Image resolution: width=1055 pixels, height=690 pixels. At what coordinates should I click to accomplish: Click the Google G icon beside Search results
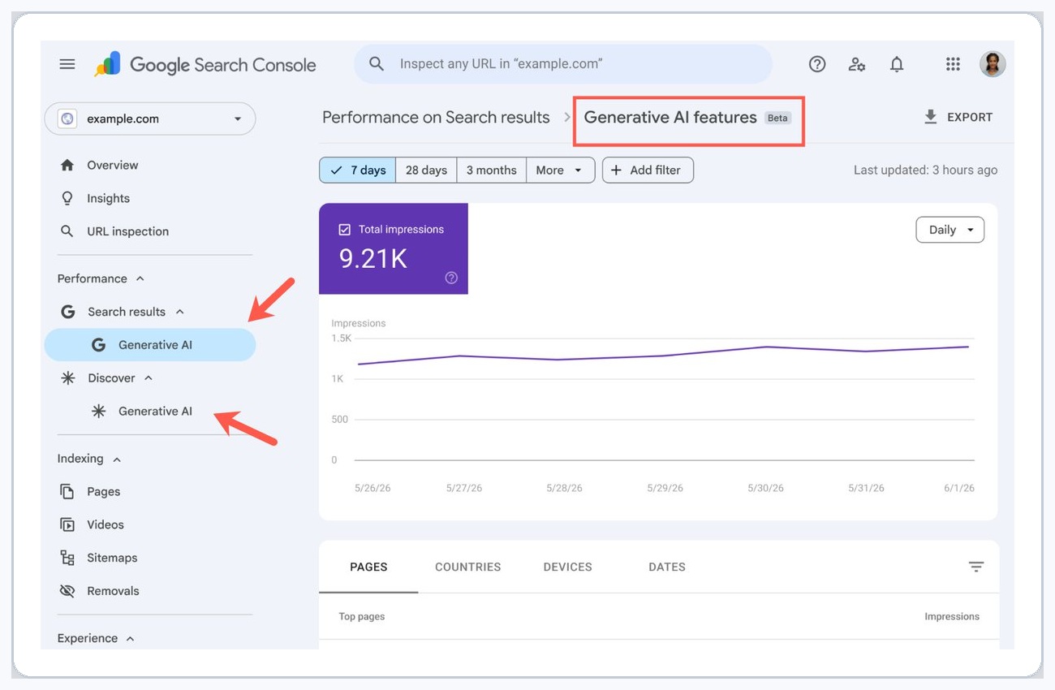click(68, 312)
